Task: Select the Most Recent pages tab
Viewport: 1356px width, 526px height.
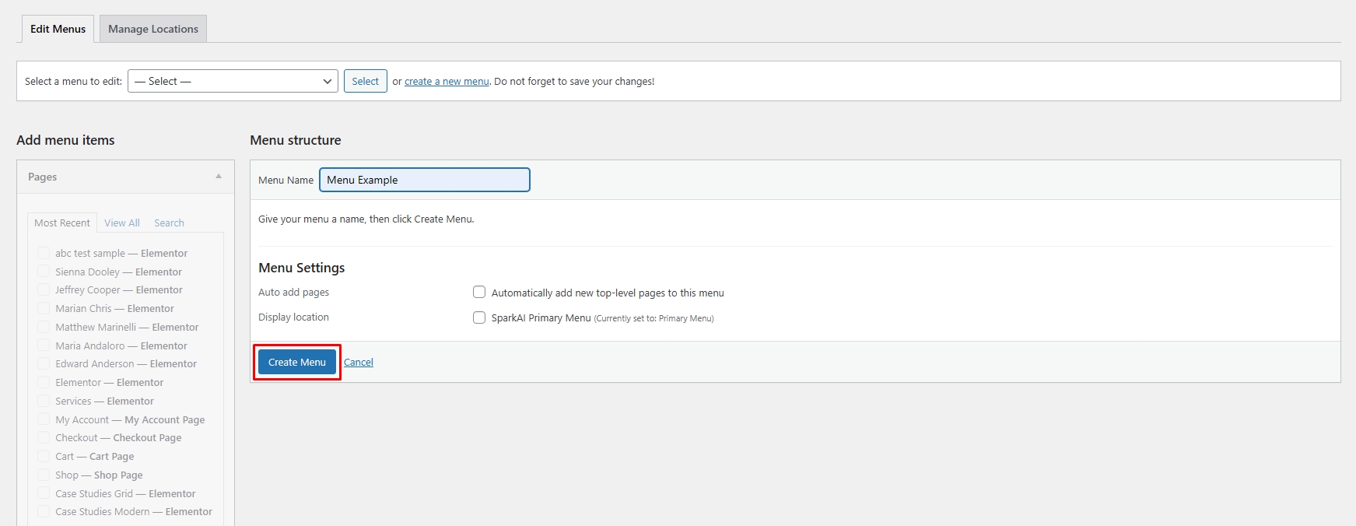Action: click(x=62, y=223)
